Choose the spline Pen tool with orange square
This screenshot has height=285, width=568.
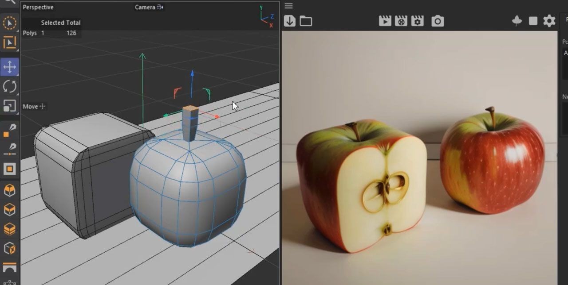click(x=9, y=131)
